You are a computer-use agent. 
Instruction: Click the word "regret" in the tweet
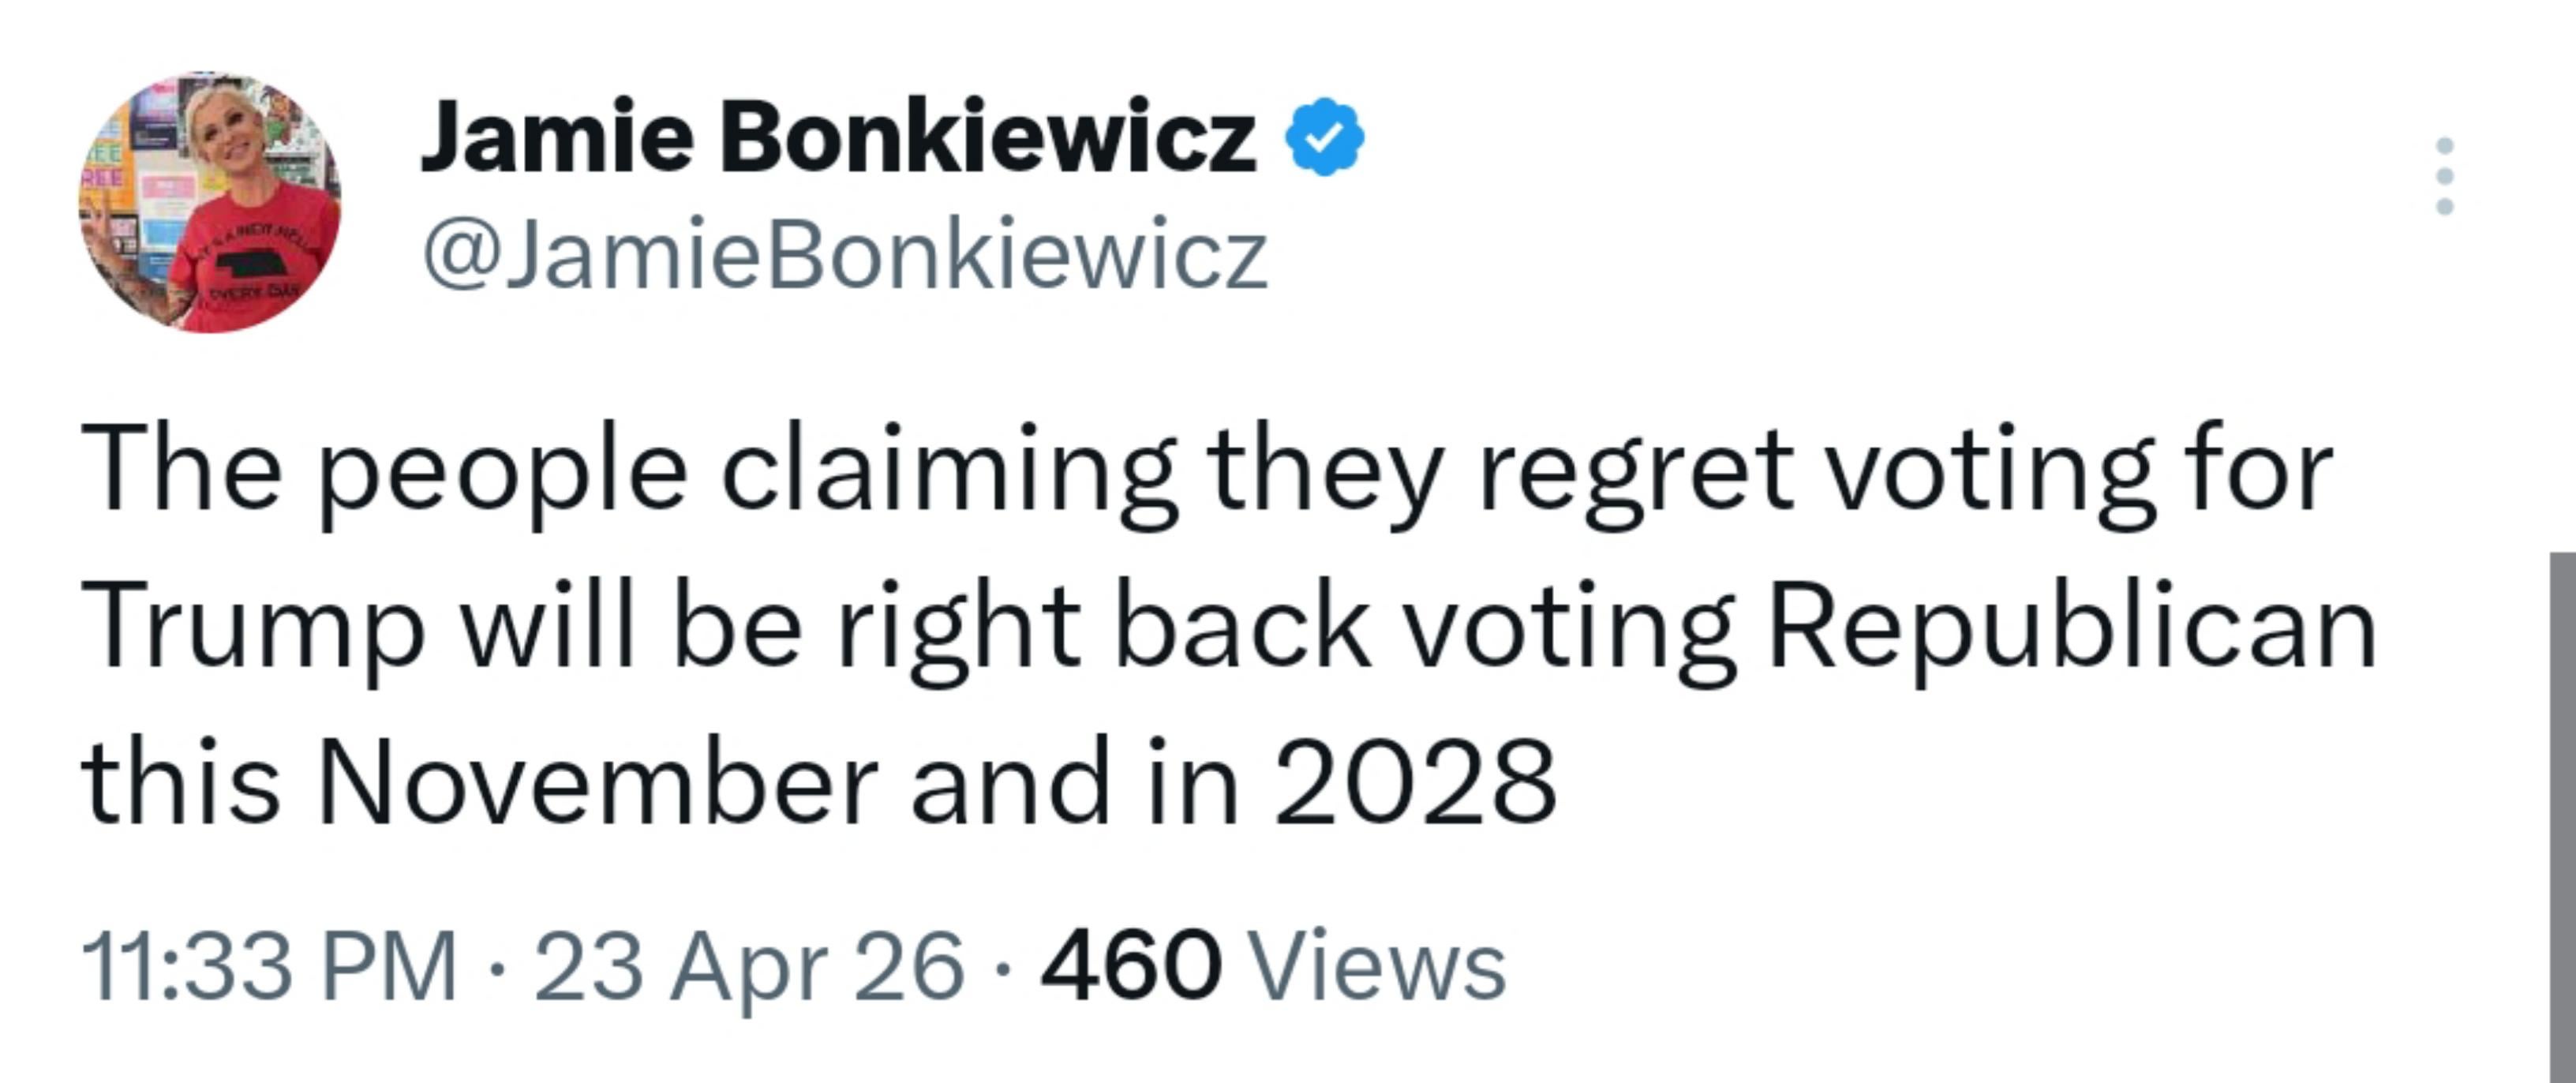[1633, 472]
